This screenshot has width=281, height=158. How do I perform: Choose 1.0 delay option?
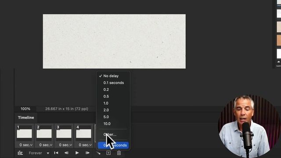pos(113,103)
